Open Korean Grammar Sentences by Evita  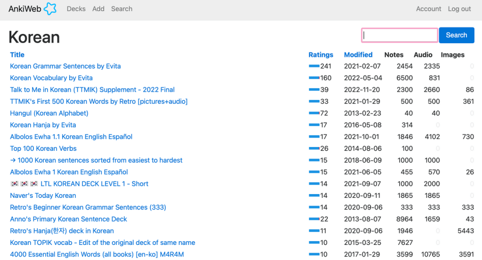65,66
